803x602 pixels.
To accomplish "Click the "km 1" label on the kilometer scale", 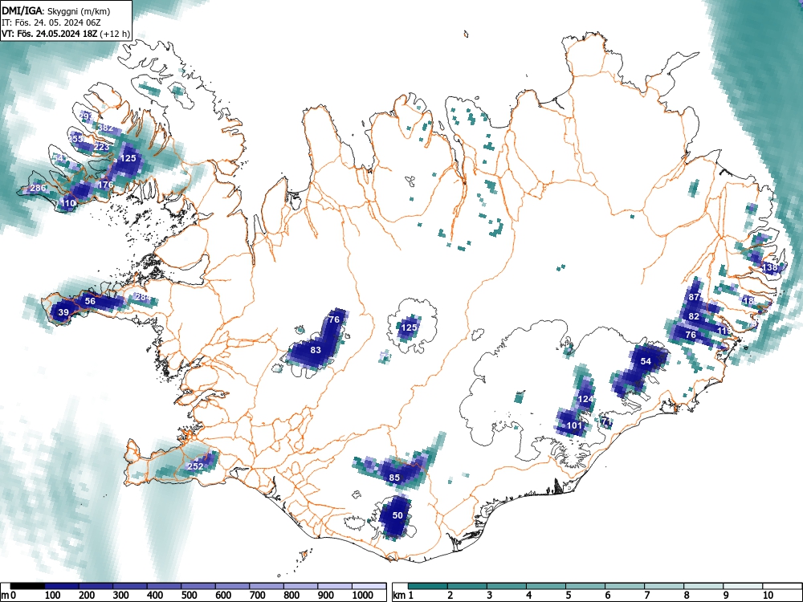I will (404, 596).
